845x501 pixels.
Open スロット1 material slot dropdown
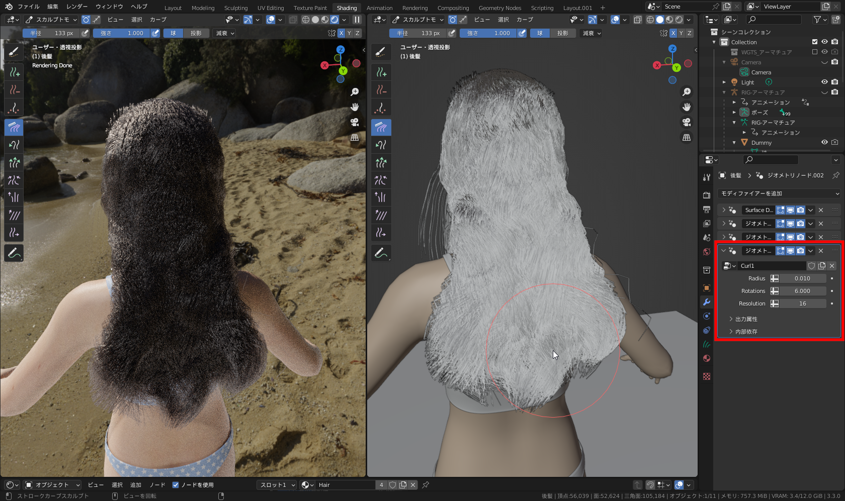(x=277, y=485)
